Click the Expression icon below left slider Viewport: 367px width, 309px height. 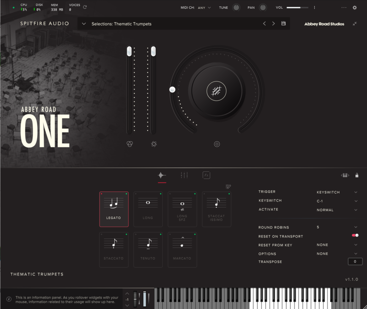[130, 144]
